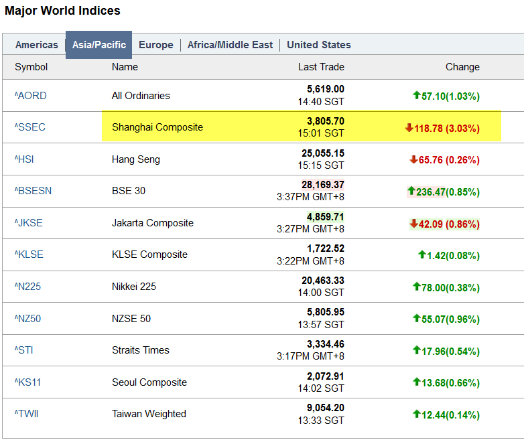Click the red down arrow for Jakarta Composite
Screen dimensions: 524x444
pyautogui.click(x=413, y=223)
